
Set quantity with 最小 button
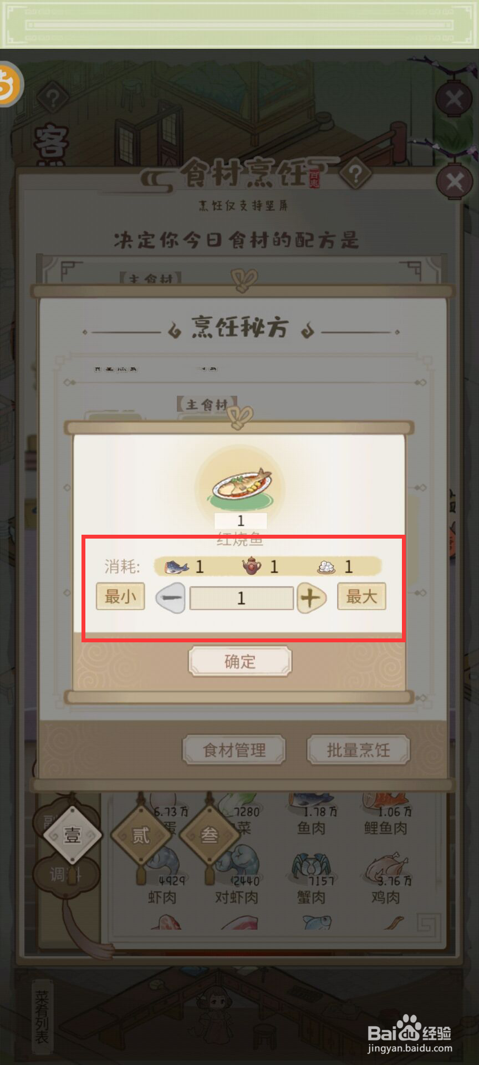[x=120, y=597]
